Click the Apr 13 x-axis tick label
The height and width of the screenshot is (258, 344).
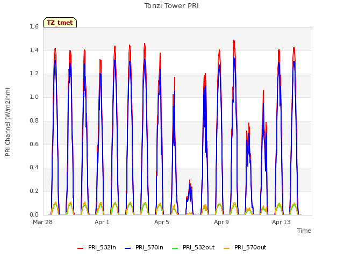click(281, 222)
